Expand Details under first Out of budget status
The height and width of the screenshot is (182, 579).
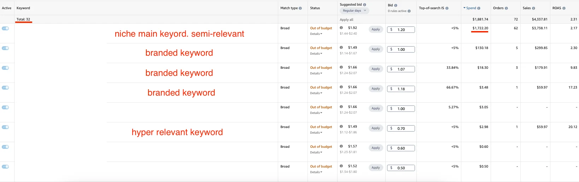point(316,34)
